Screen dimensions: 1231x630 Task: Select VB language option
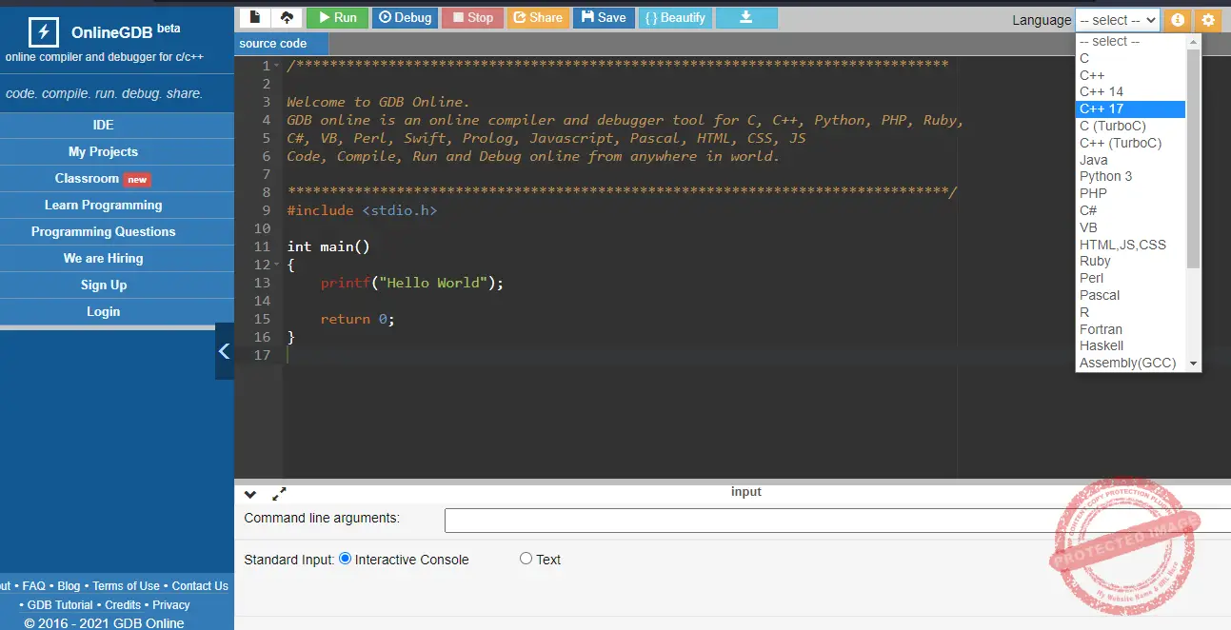point(1131,227)
